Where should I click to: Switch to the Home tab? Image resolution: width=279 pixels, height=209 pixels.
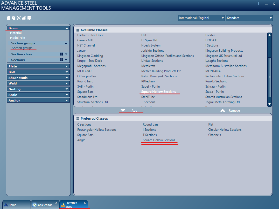point(16,205)
